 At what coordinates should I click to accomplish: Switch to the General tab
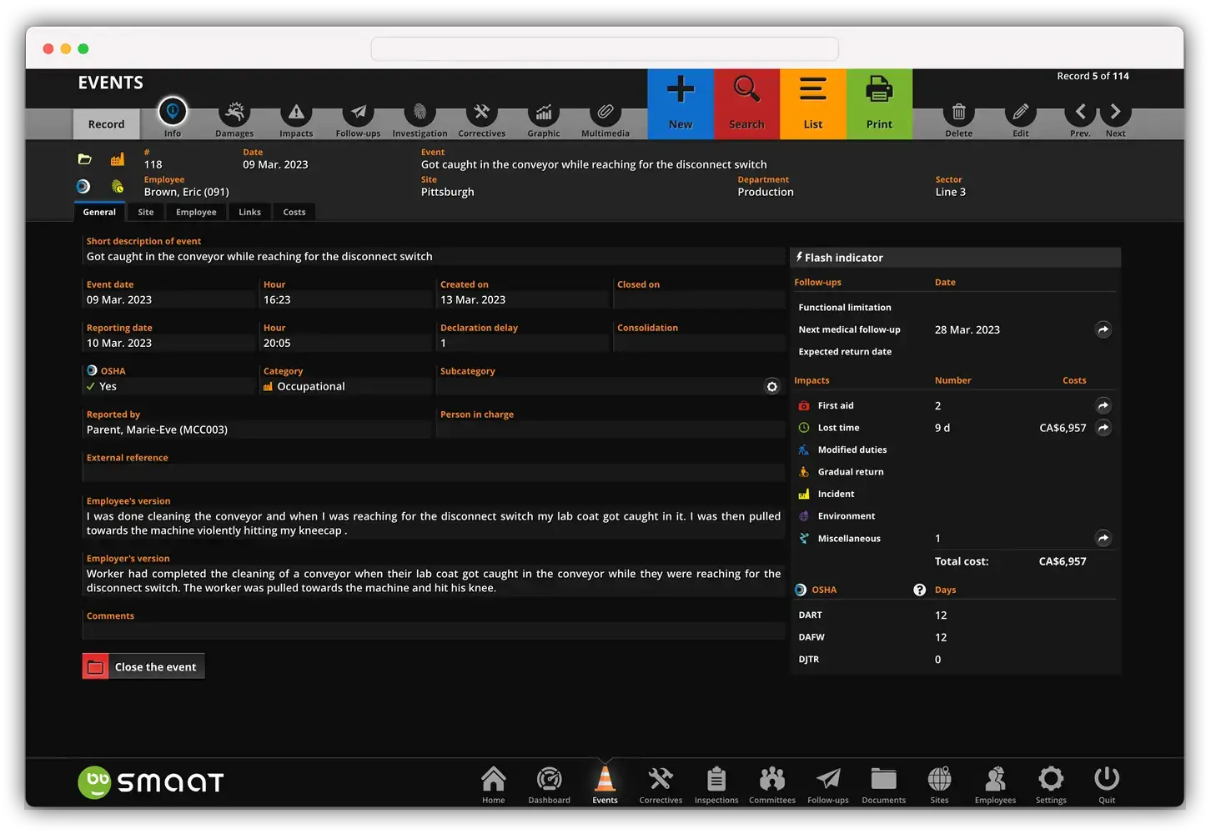click(x=99, y=212)
